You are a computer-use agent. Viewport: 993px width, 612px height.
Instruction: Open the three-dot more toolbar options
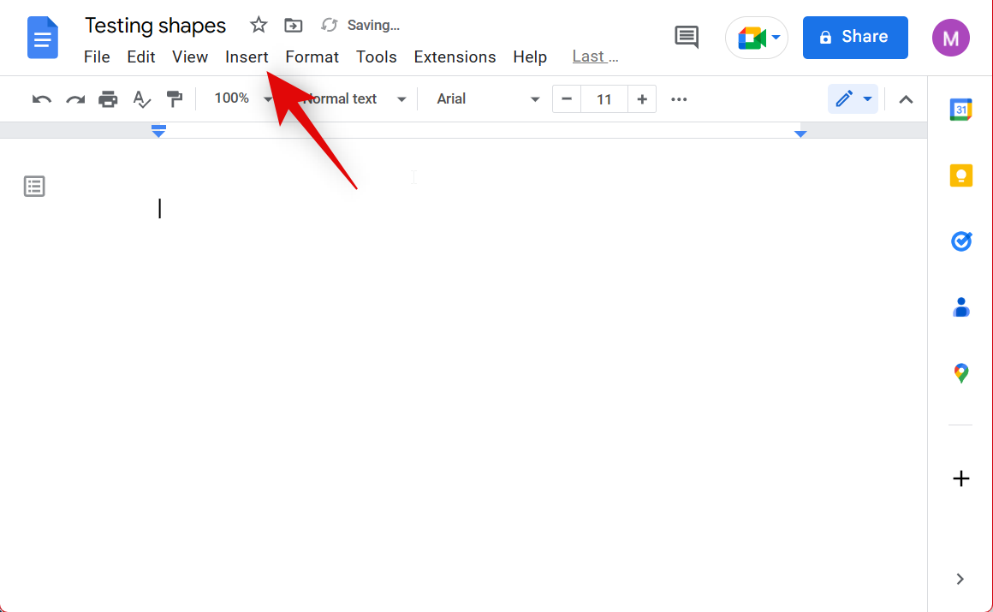tap(679, 99)
